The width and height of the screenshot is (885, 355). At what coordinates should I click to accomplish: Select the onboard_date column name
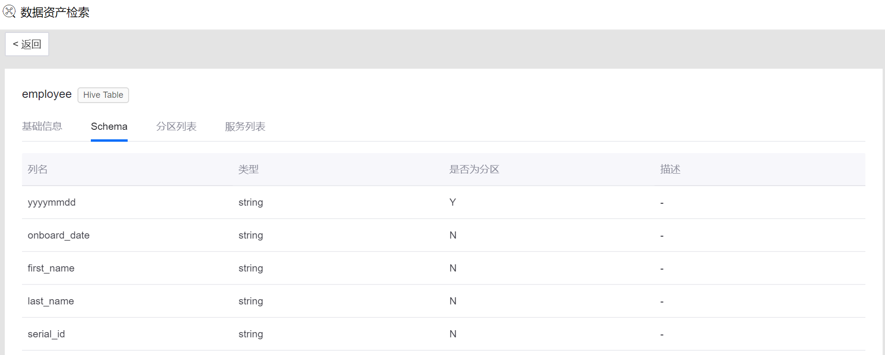[x=58, y=235]
